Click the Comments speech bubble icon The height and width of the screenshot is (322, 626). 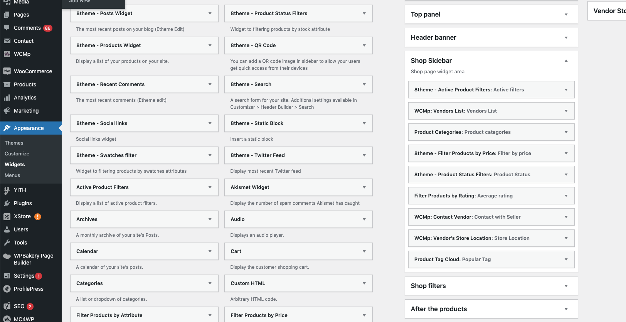click(x=7, y=28)
